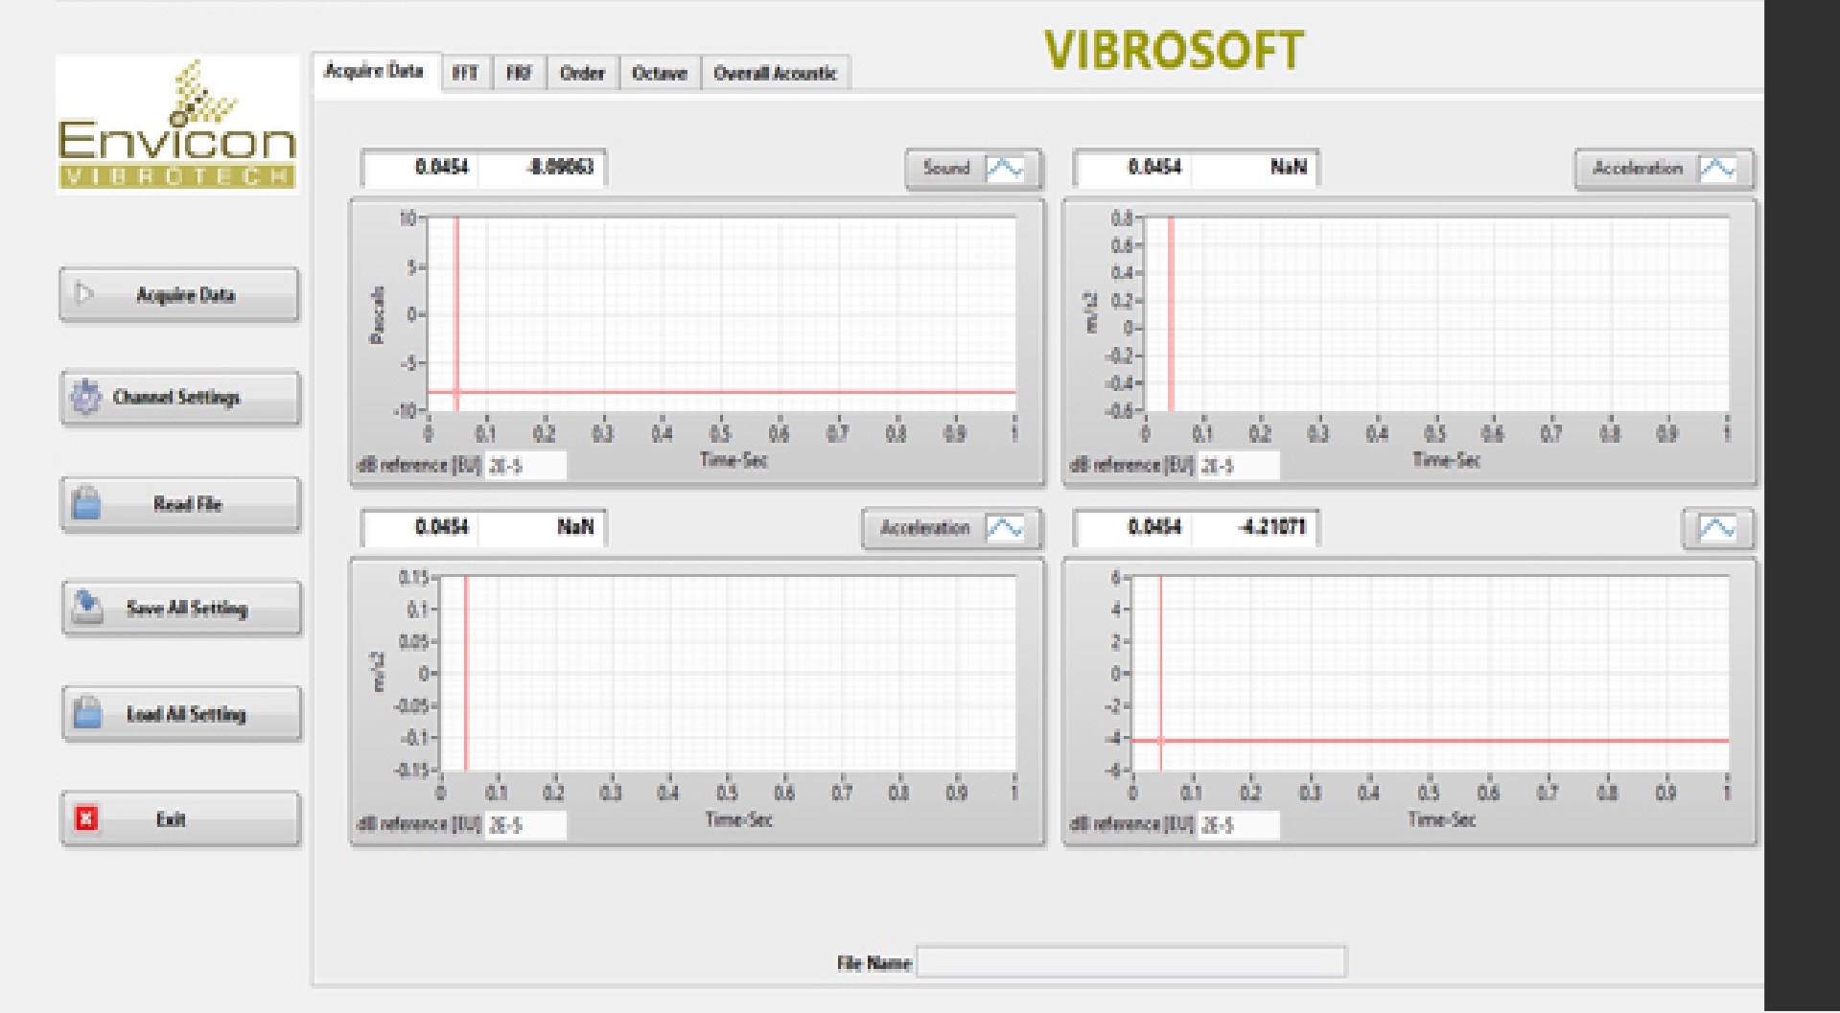Viewport: 1840px width, 1013px height.
Task: Click the red cursor line in Sound graph
Action: [456, 307]
